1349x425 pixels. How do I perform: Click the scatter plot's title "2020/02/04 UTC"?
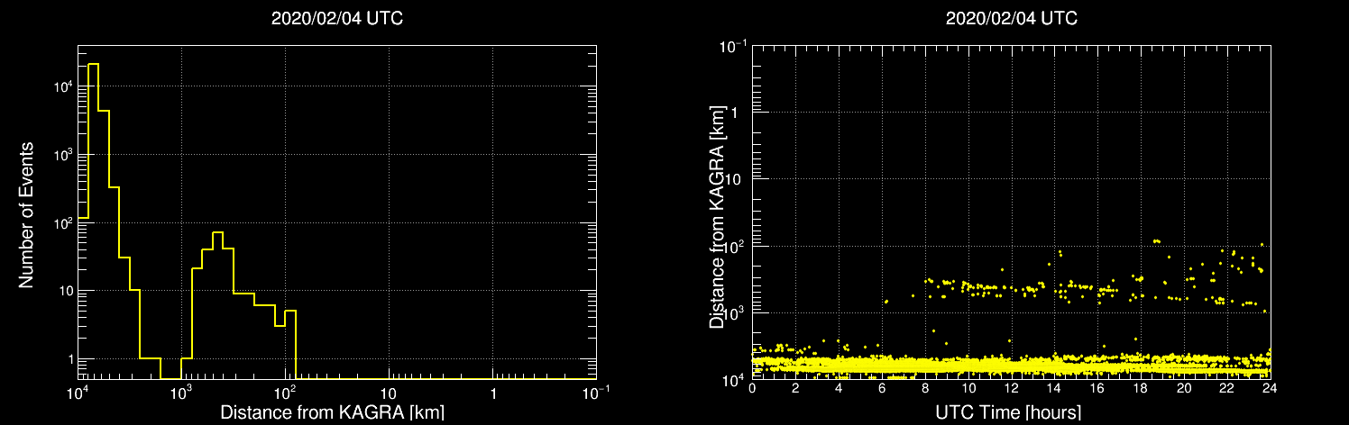[x=1011, y=18]
